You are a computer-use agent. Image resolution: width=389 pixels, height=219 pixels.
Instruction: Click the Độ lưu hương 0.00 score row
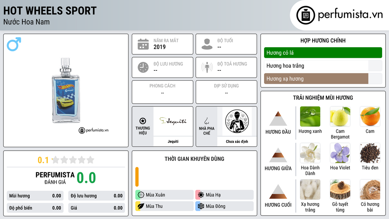coord(96,196)
